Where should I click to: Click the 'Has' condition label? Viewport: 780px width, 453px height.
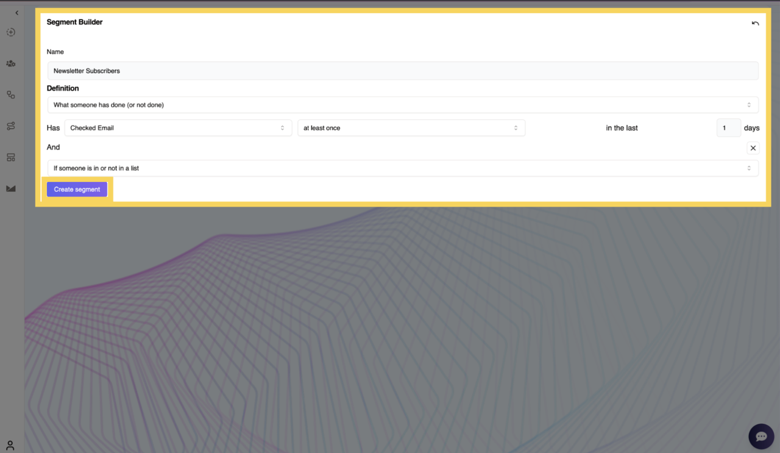[54, 128]
